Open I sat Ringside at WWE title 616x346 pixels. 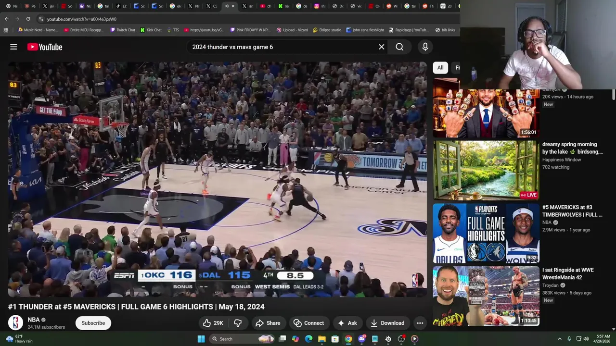tap(568, 274)
